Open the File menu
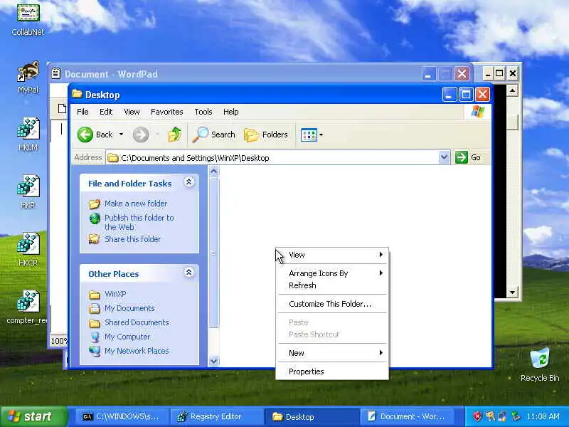Viewport: 569px width, 427px height. tap(83, 112)
